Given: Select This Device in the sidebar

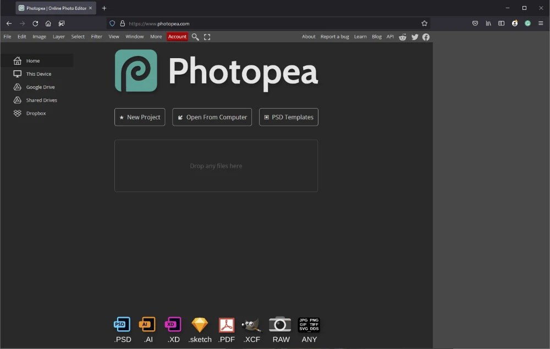Looking at the screenshot, I should (x=36, y=74).
